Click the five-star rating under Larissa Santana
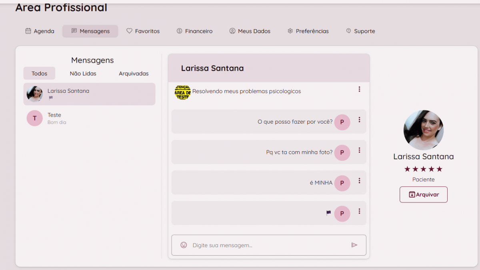This screenshot has width=480, height=270. [423, 169]
